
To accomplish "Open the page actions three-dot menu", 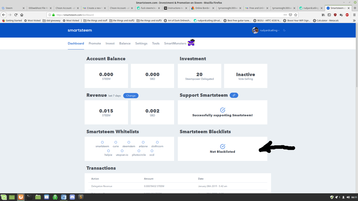I will (x=285, y=15).
